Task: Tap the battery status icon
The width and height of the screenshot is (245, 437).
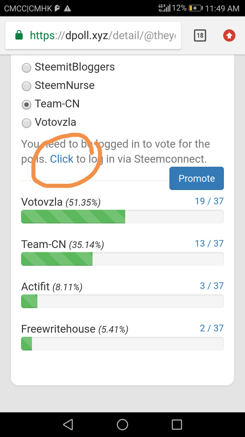Action: pos(195,8)
